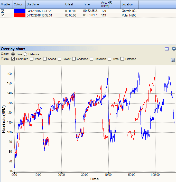
Task: Click the save chart floppy disk icon
Action: 173,60
